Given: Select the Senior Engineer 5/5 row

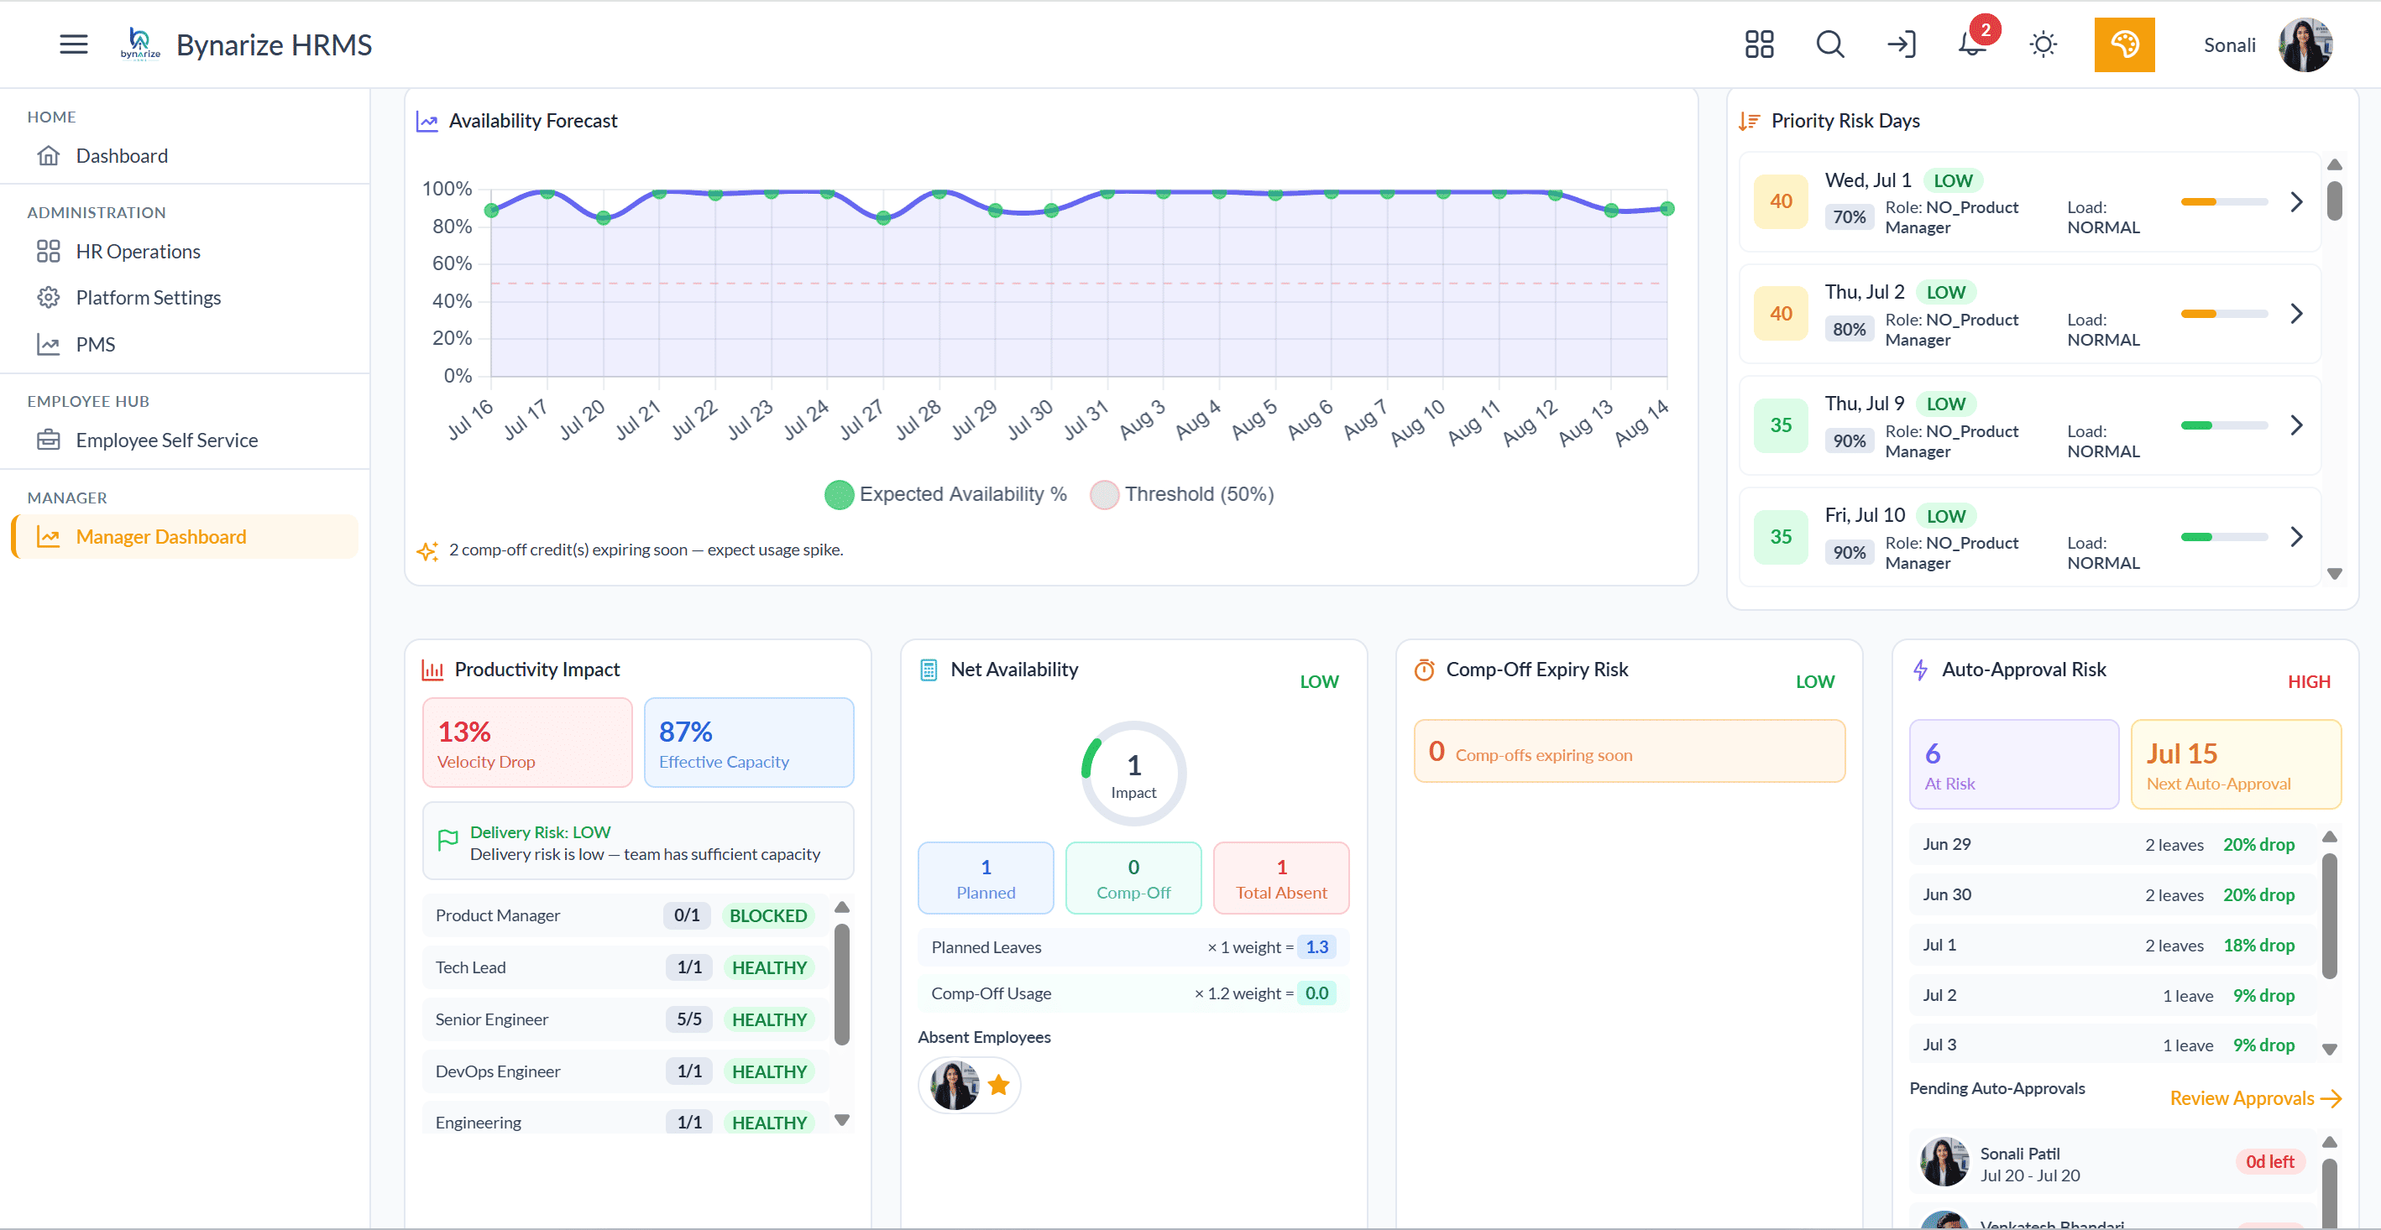Looking at the screenshot, I should pos(625,1019).
